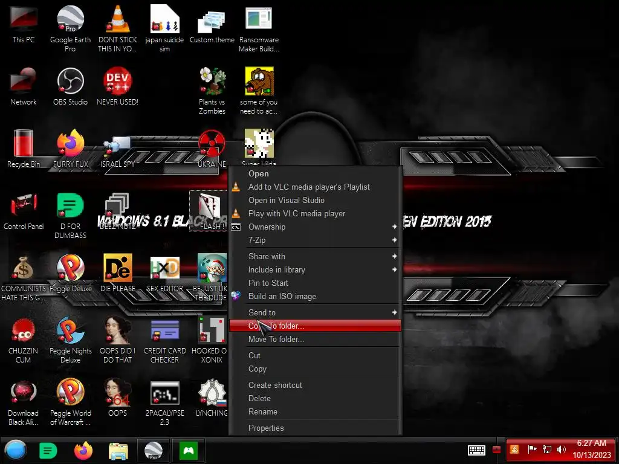Choose Create shortcut

[315, 385]
